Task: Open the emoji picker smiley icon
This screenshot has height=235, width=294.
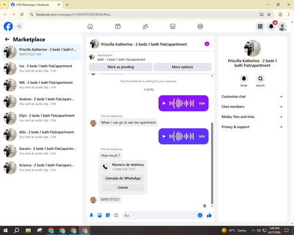Action: click(200, 216)
